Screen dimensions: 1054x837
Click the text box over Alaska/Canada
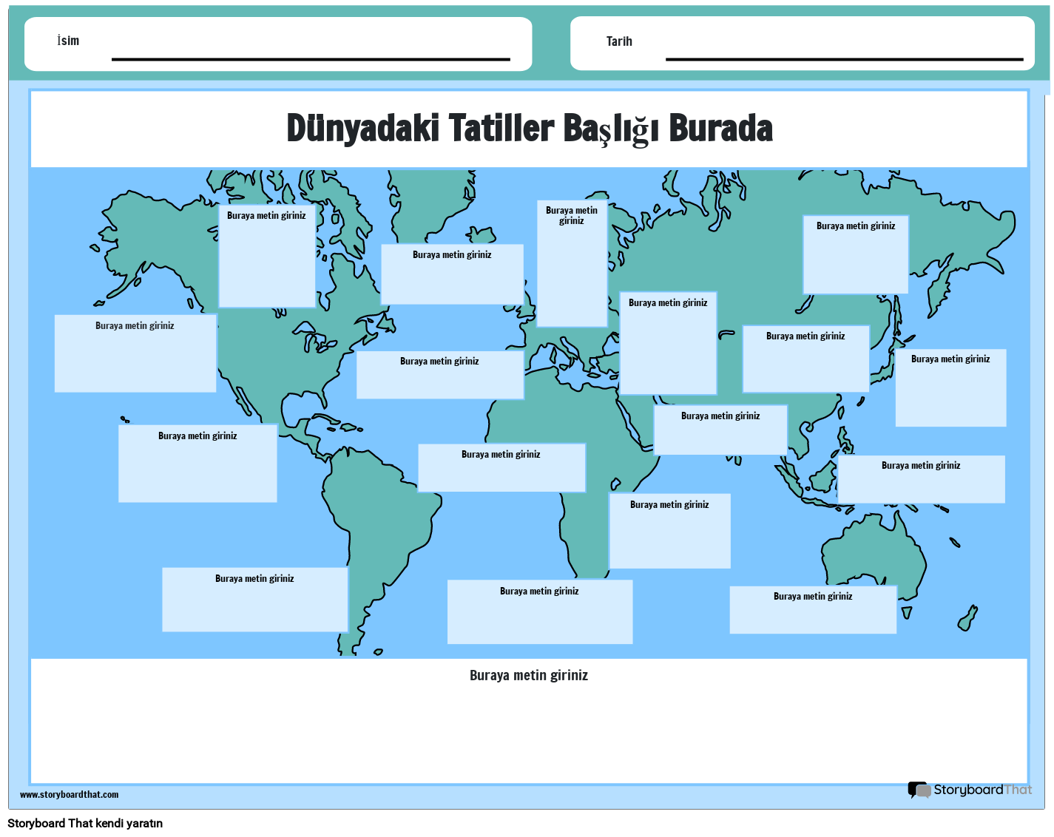(x=267, y=256)
